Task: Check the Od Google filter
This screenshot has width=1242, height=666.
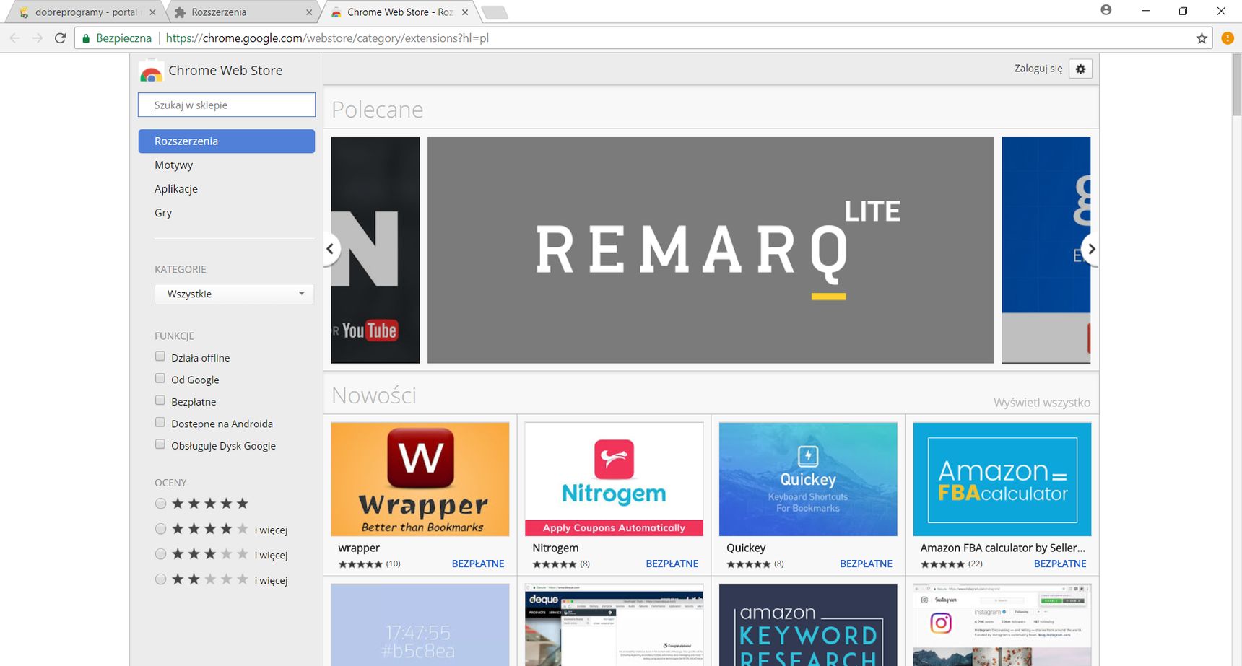Action: click(x=160, y=379)
